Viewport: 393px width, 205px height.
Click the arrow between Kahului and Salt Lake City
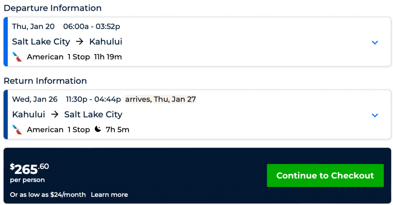tap(54, 115)
